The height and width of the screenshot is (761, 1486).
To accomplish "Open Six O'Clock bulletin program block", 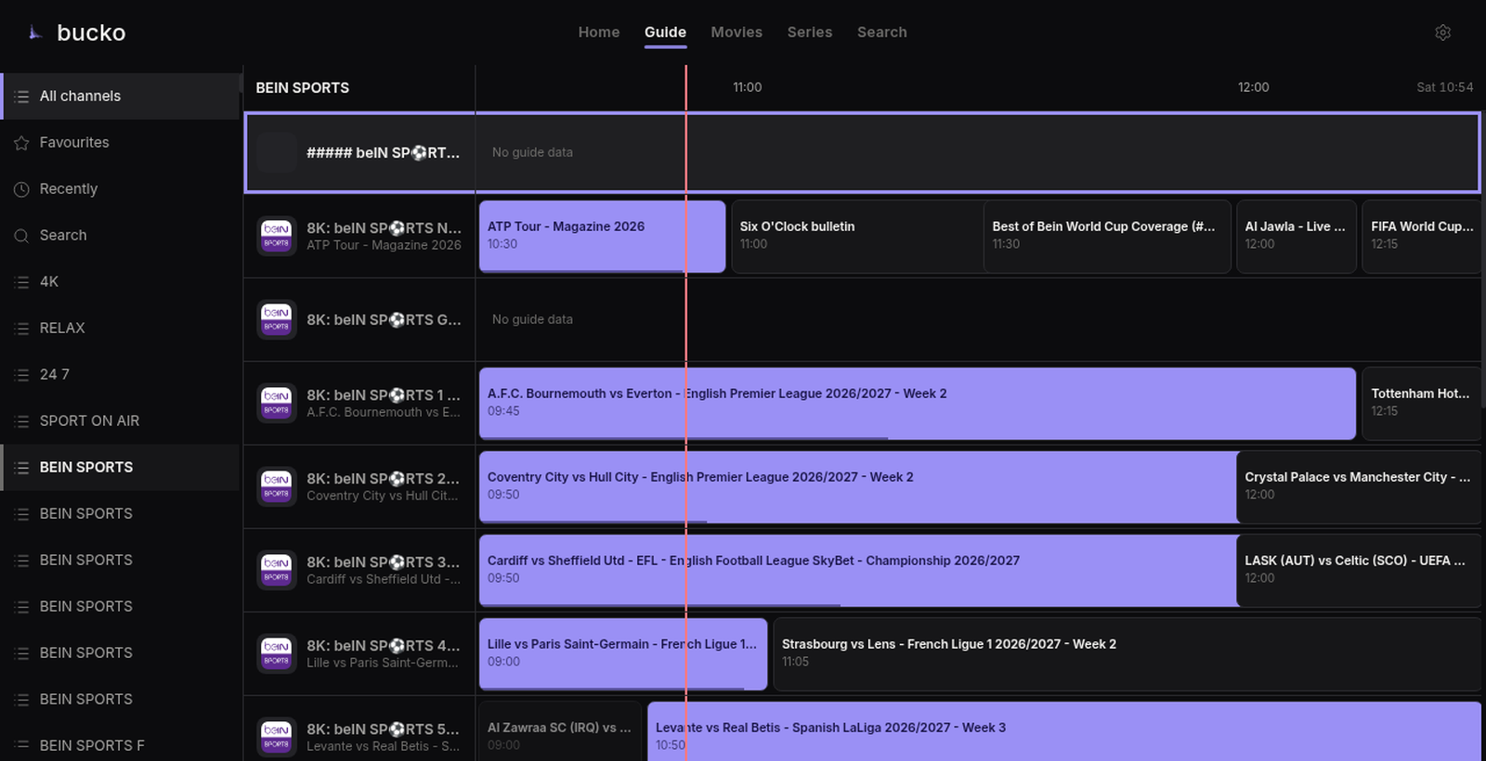I will (x=857, y=237).
